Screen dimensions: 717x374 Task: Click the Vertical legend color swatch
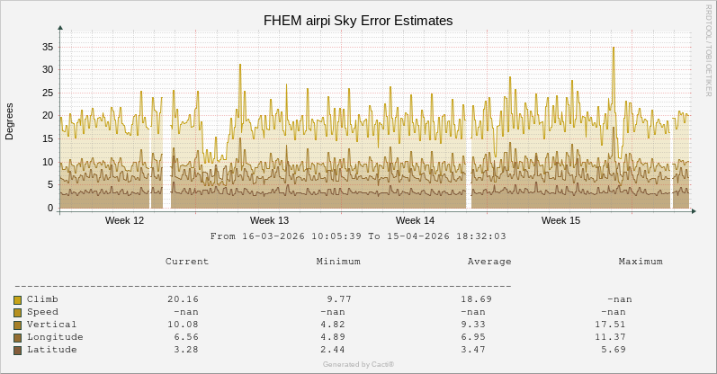pyautogui.click(x=17, y=325)
